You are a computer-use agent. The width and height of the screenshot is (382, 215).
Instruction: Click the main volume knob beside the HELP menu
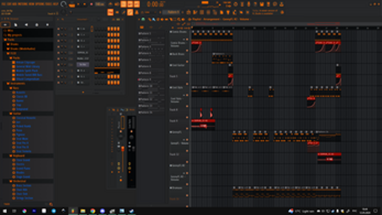click(x=63, y=4)
